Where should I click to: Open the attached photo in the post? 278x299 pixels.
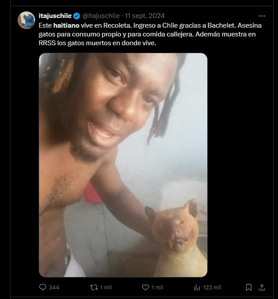coord(123,165)
